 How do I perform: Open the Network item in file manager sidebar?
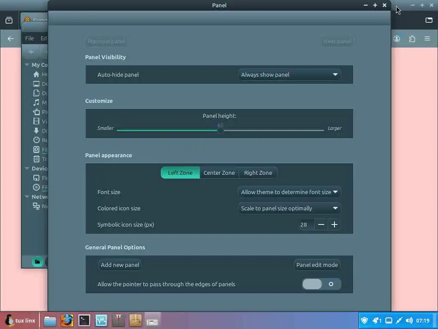pos(40,206)
